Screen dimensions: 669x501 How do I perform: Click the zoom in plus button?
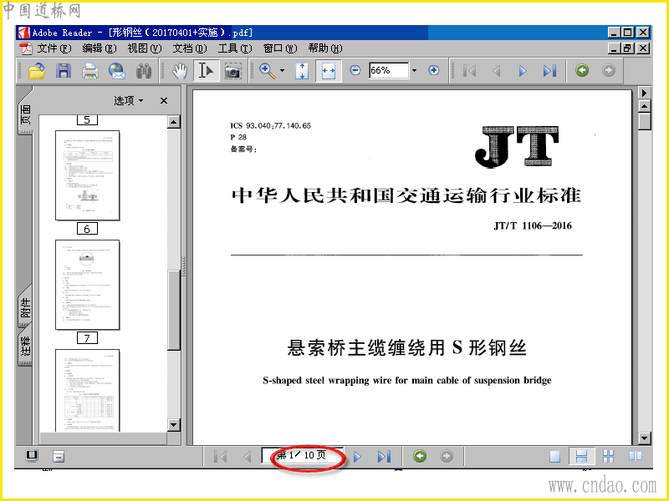pos(434,70)
